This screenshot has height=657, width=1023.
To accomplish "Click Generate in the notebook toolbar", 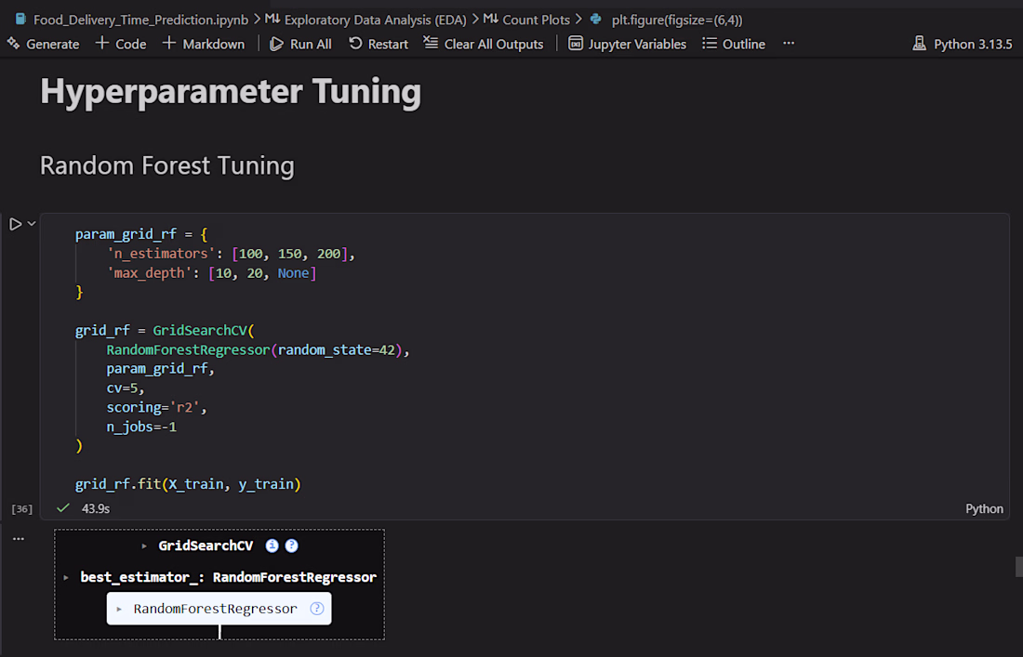I will coord(43,44).
